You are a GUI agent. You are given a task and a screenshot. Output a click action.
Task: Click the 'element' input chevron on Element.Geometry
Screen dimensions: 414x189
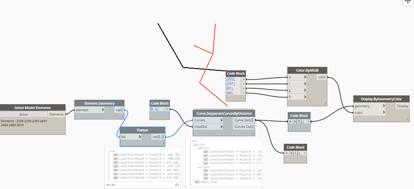(x=103, y=110)
